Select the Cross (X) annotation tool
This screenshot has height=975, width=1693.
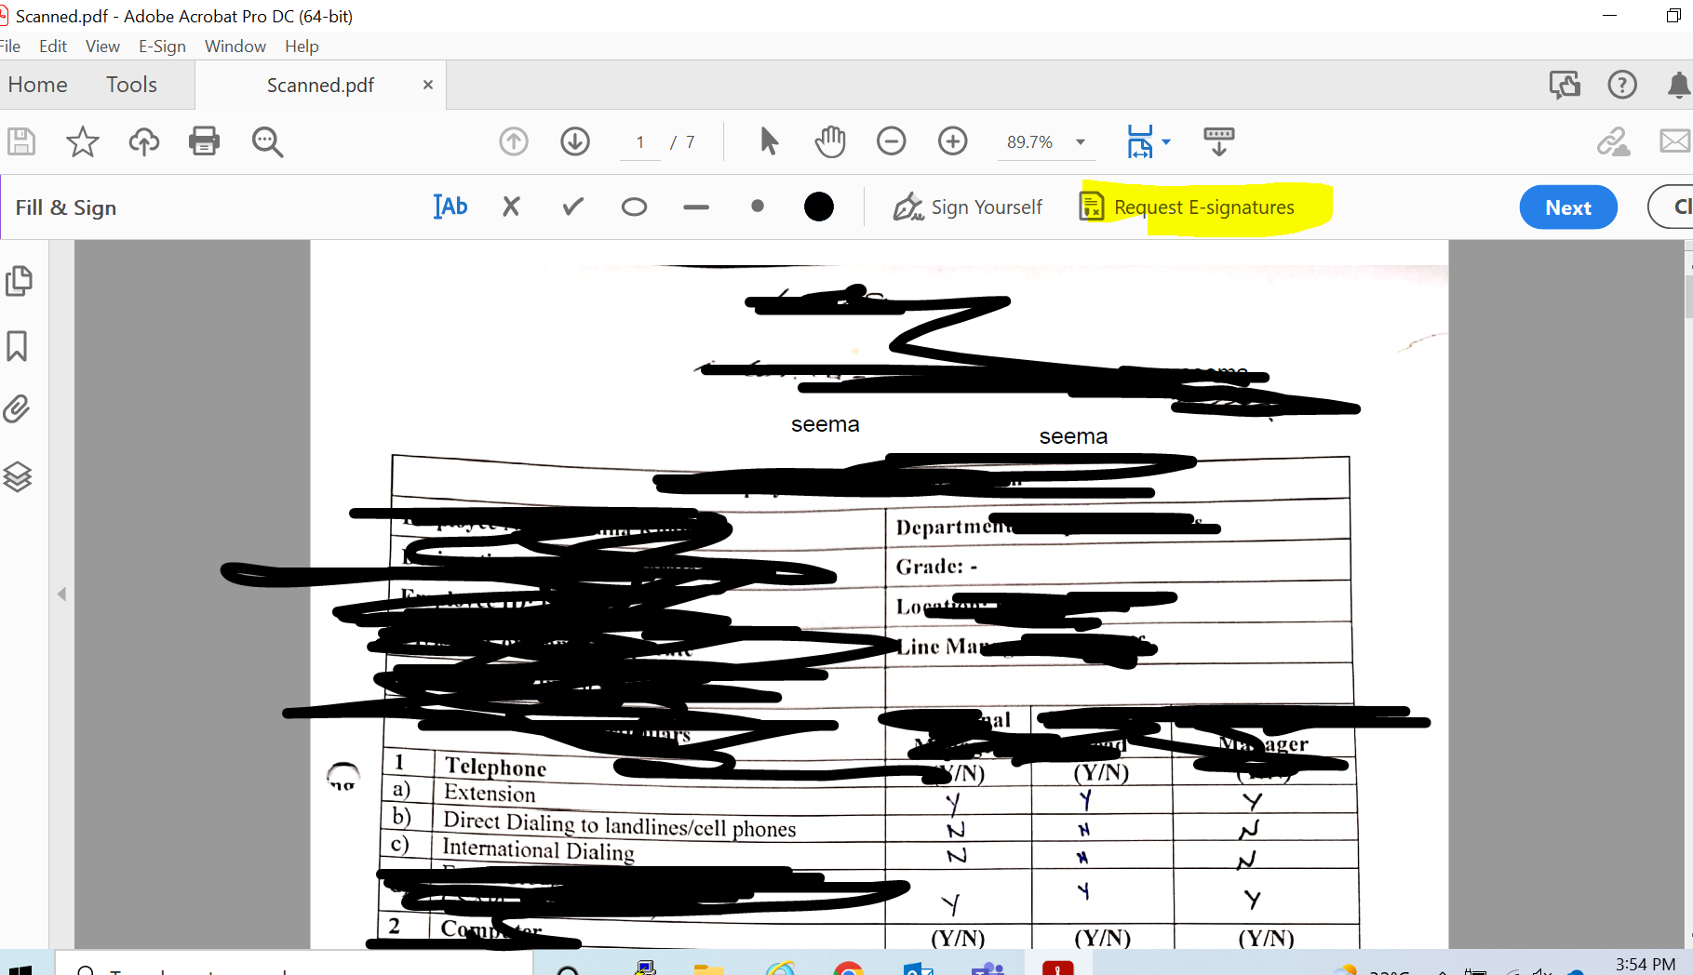pos(510,207)
